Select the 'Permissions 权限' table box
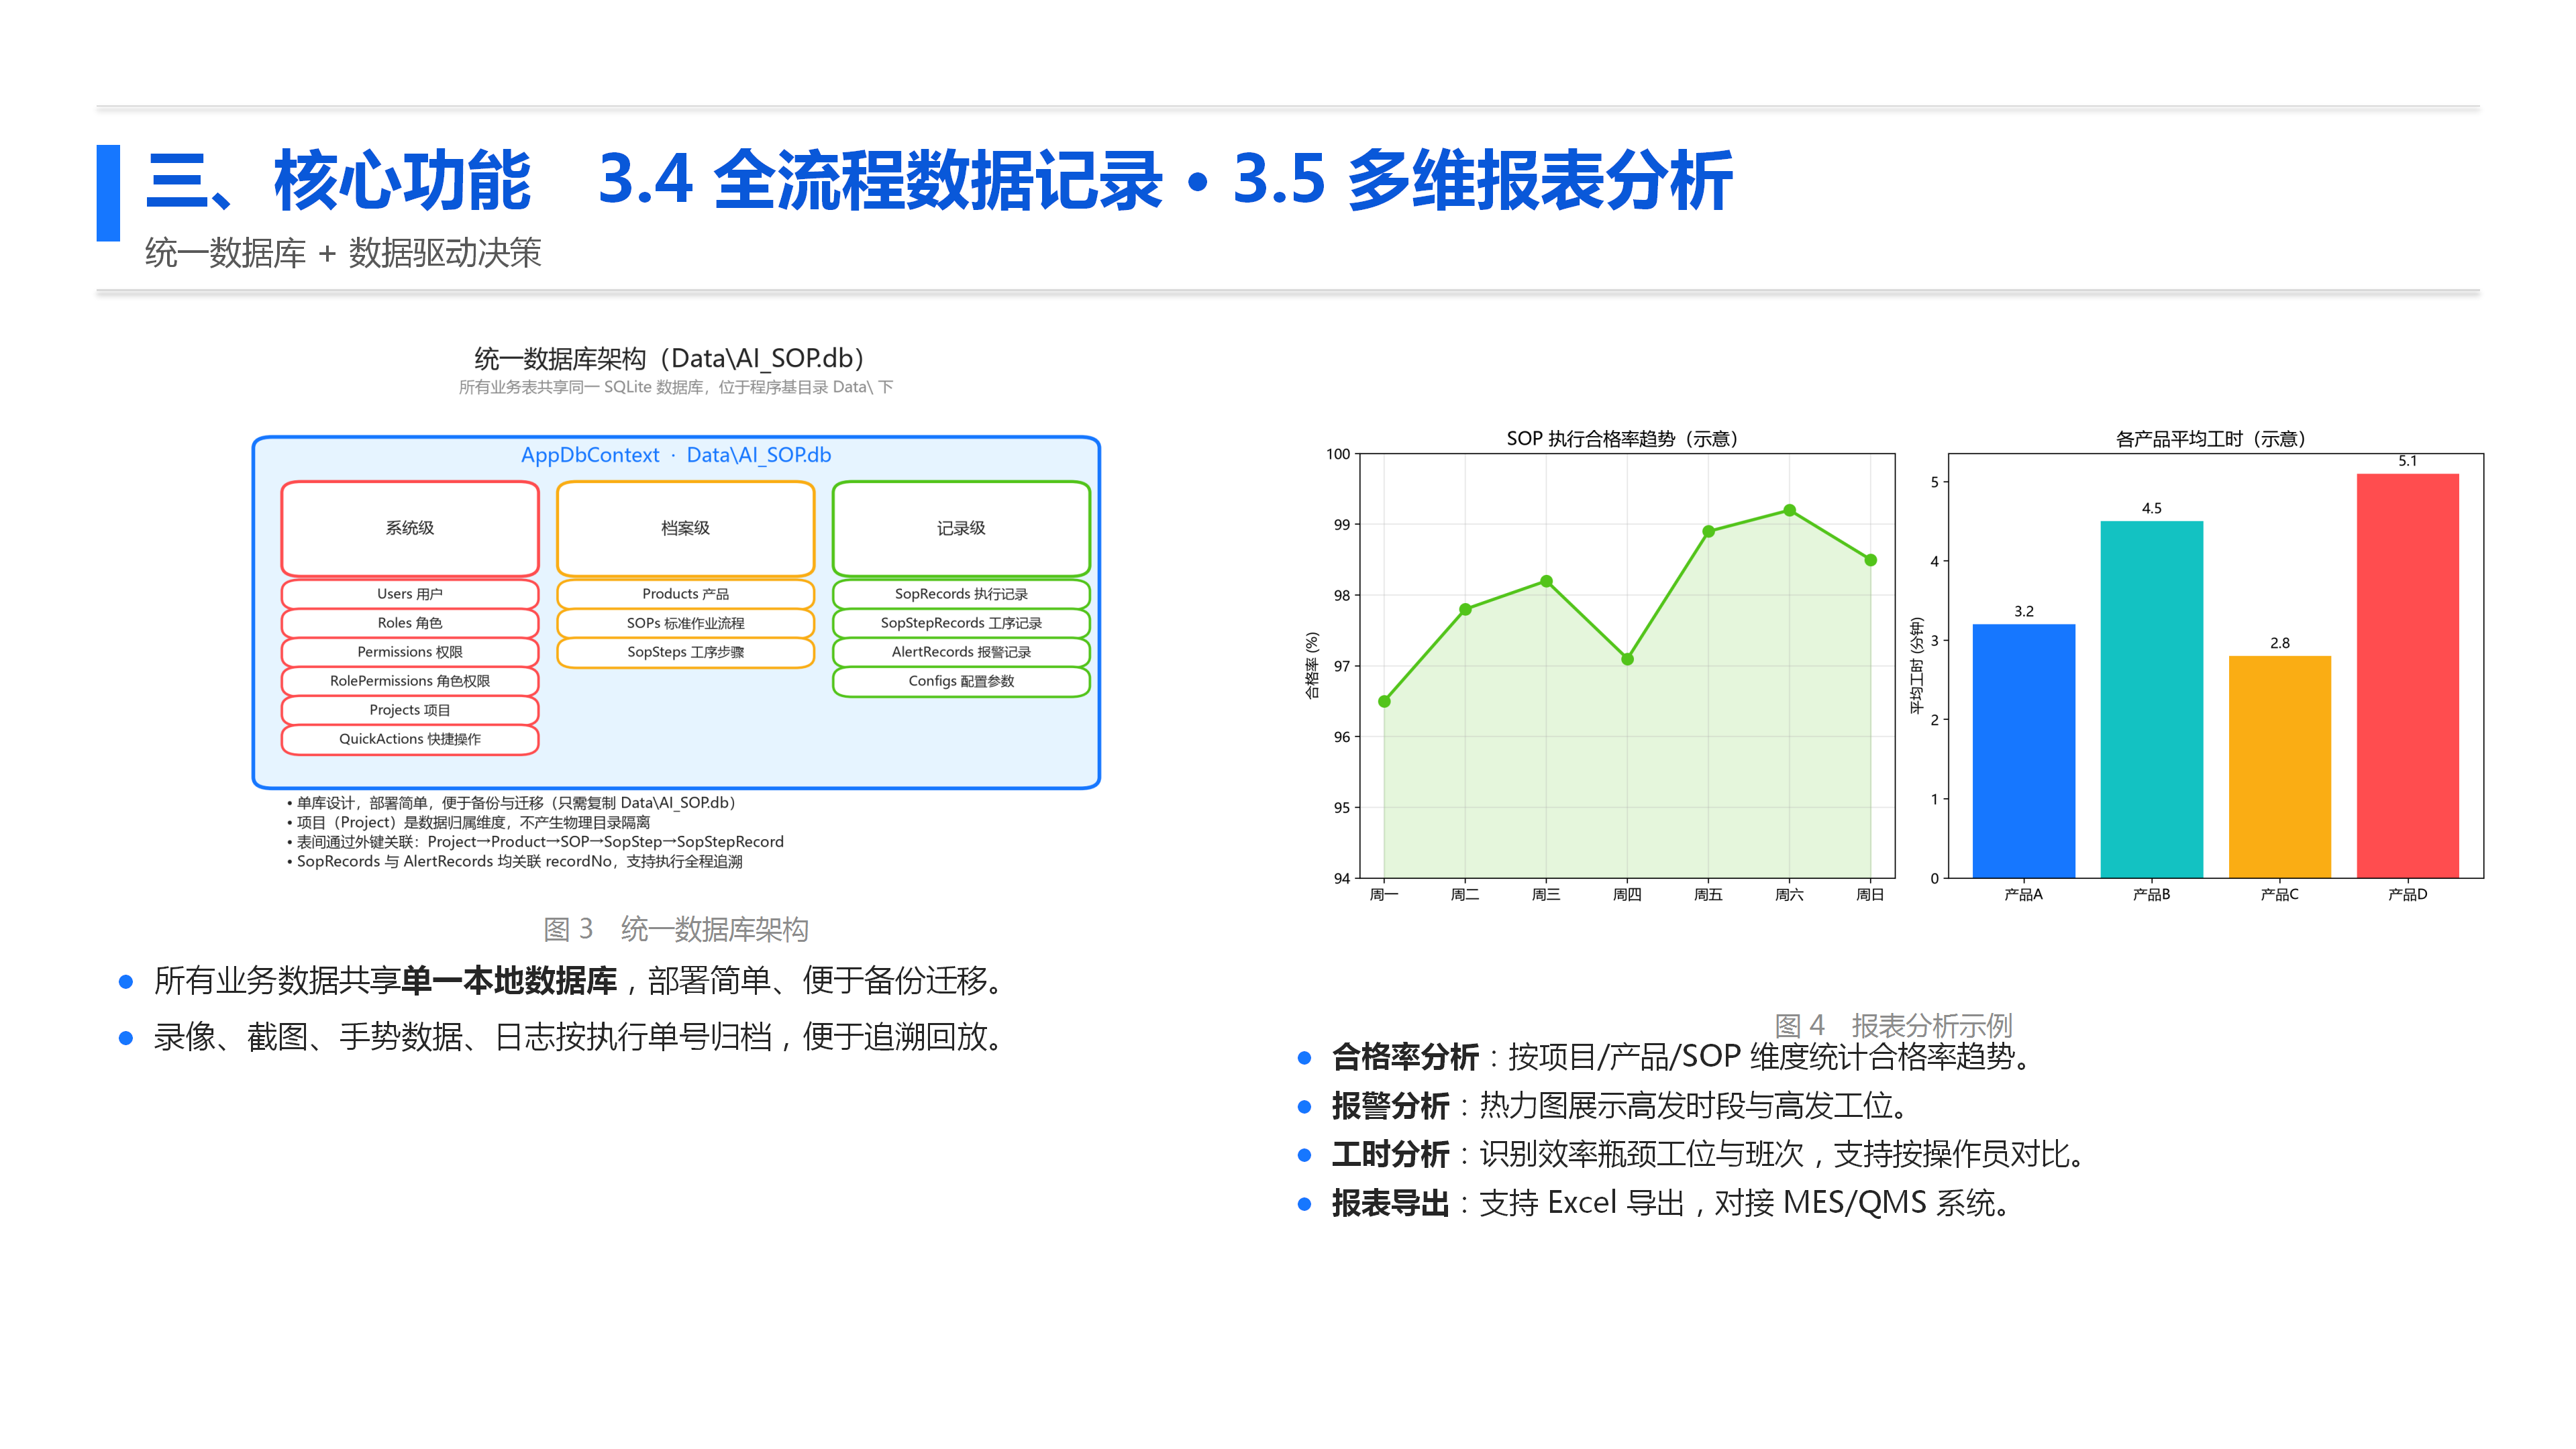 [410, 652]
